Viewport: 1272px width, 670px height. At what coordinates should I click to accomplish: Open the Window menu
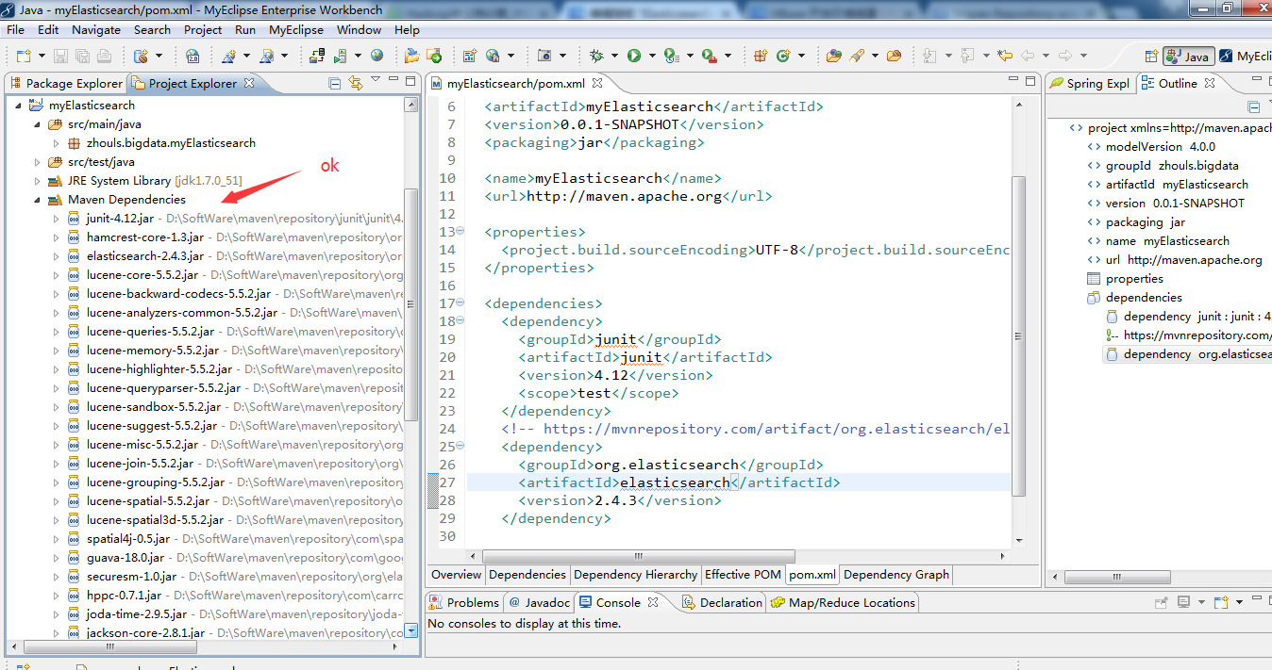coord(359,30)
